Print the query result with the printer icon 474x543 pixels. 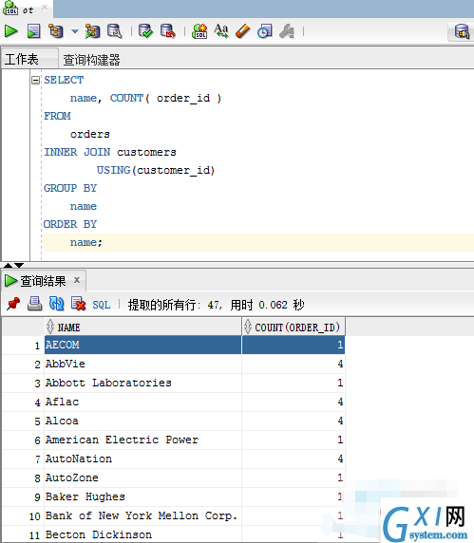34,304
